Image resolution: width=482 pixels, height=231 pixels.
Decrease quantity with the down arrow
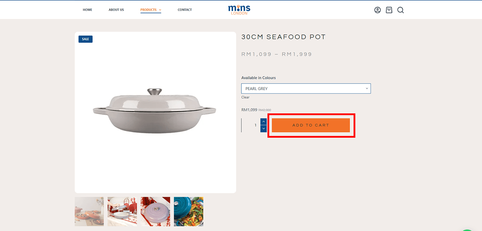tap(264, 129)
